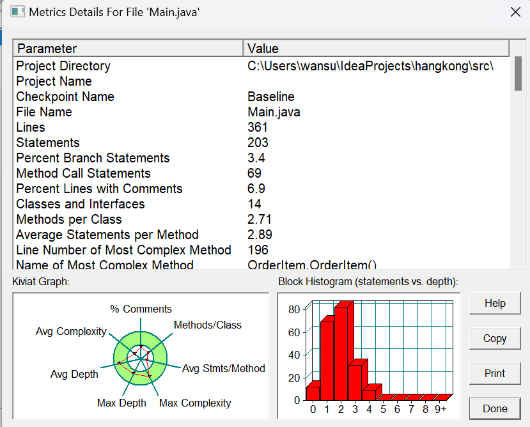Copy the metrics details

click(x=495, y=338)
